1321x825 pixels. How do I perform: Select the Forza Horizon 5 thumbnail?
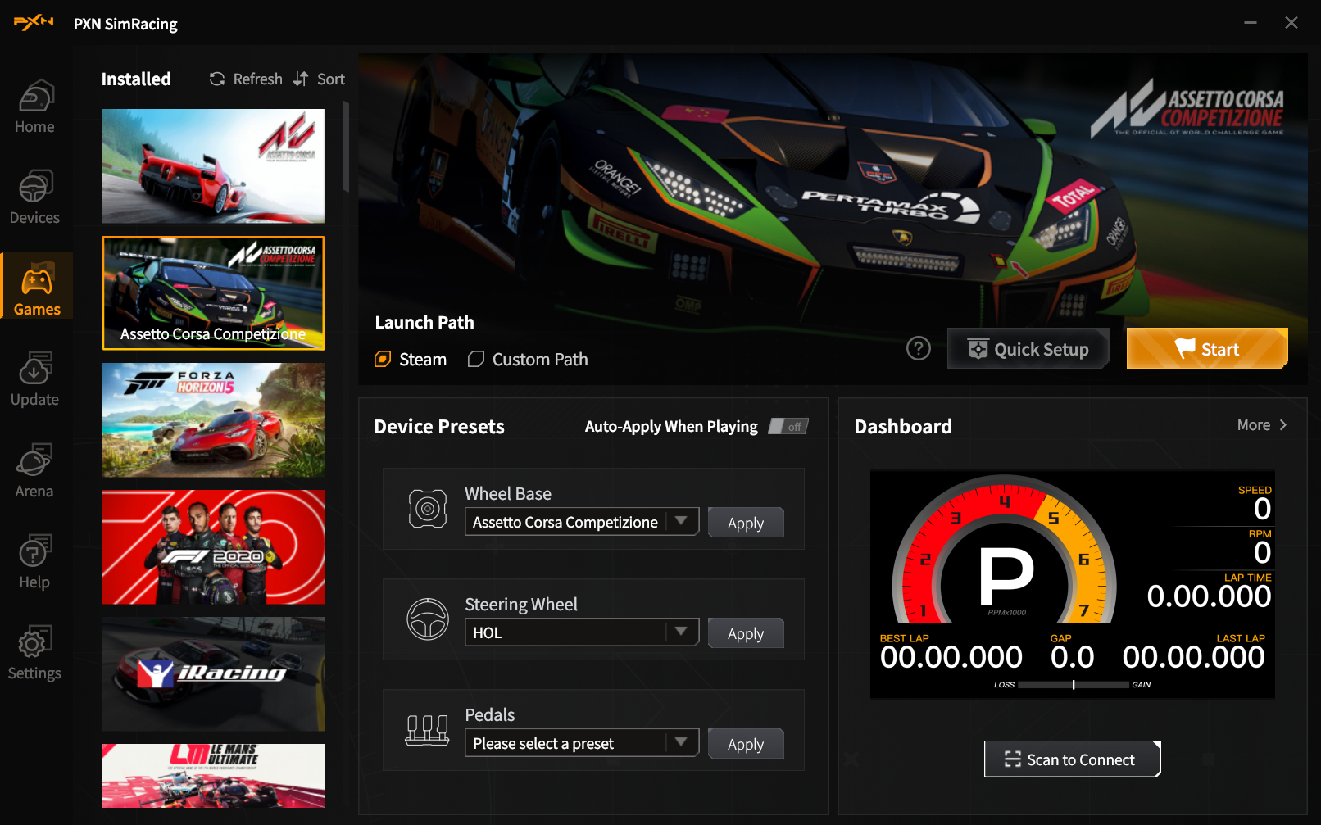[x=213, y=420]
